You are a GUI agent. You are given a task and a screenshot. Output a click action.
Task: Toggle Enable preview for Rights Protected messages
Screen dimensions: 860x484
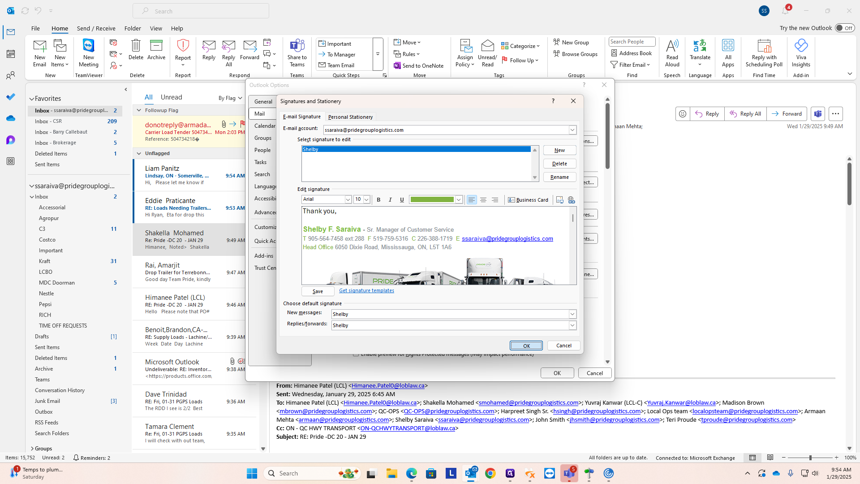(x=356, y=355)
